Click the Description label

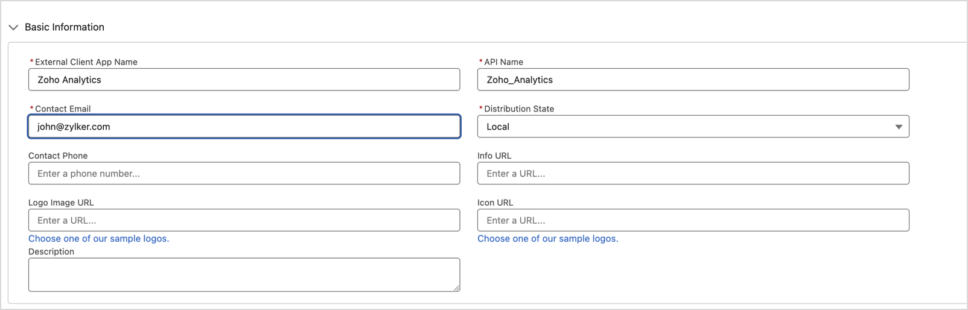[x=51, y=251]
